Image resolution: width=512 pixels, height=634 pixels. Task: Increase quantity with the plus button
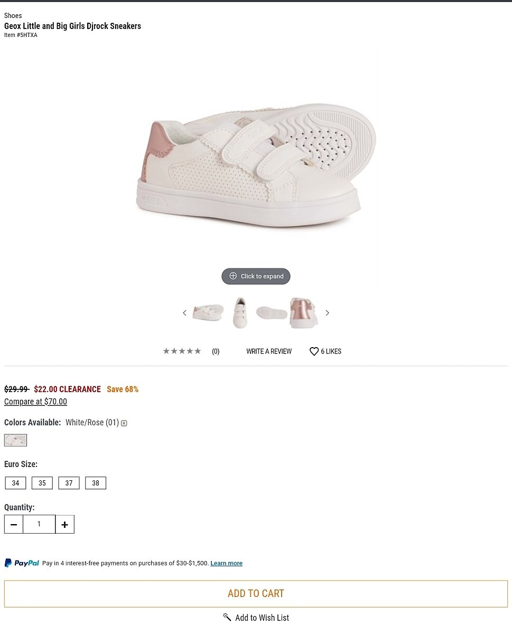click(x=64, y=524)
